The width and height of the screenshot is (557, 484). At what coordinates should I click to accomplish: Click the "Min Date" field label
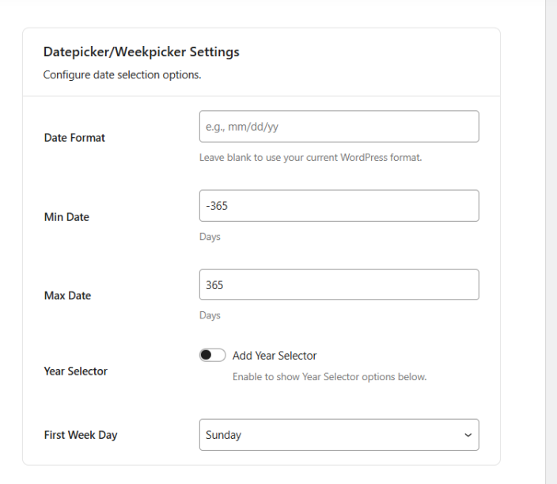tap(66, 217)
